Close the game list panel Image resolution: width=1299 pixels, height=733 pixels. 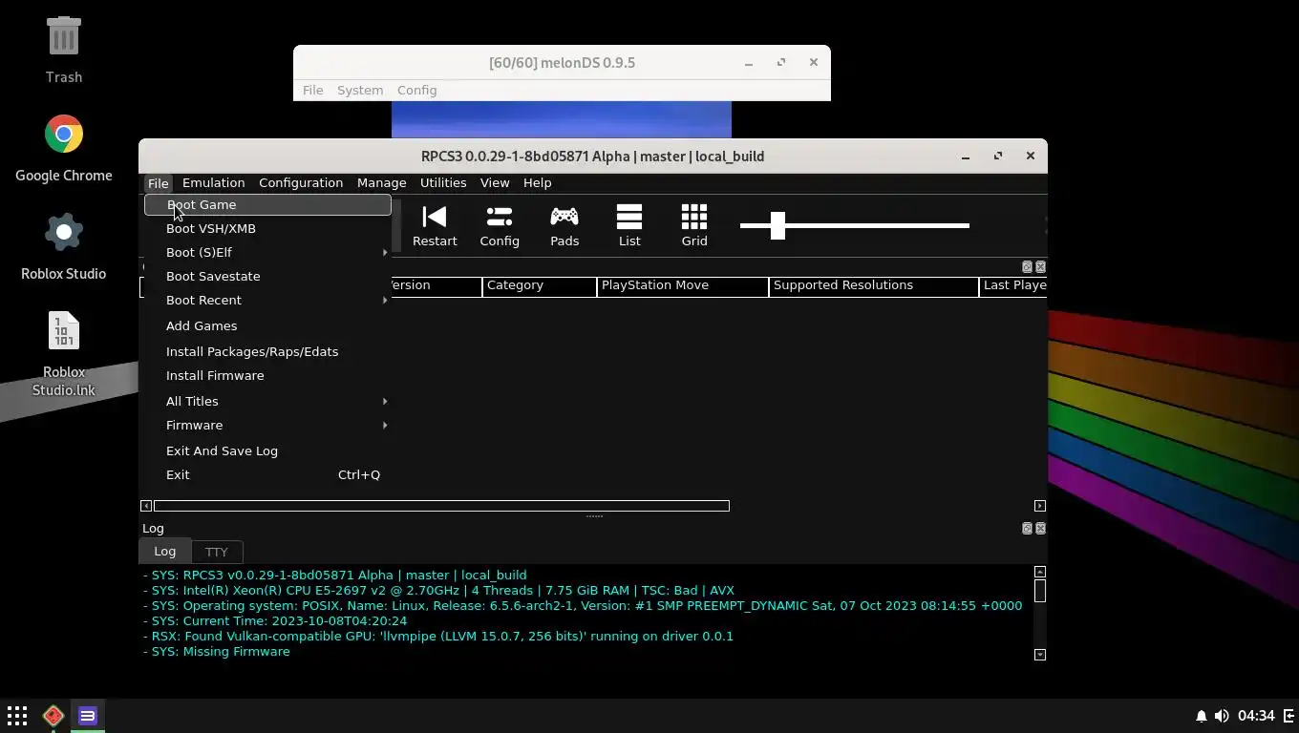click(x=1040, y=267)
